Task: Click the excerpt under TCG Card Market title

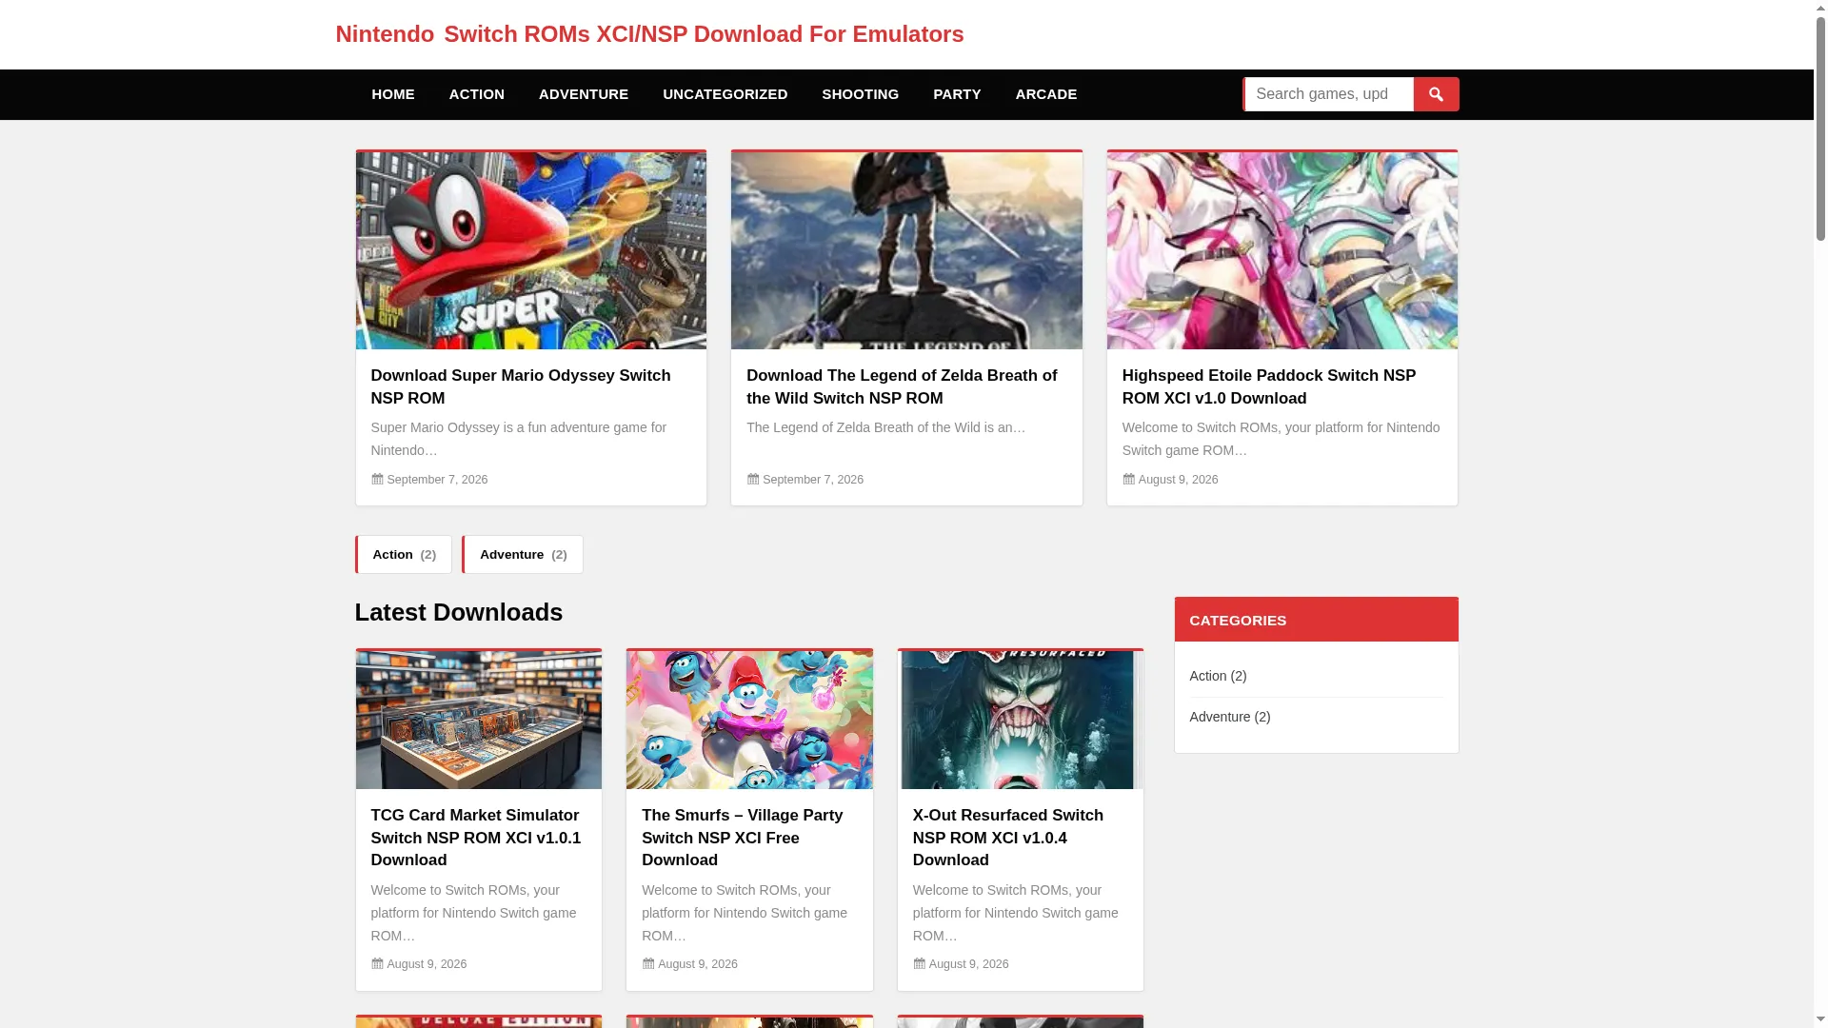Action: [x=474, y=913]
